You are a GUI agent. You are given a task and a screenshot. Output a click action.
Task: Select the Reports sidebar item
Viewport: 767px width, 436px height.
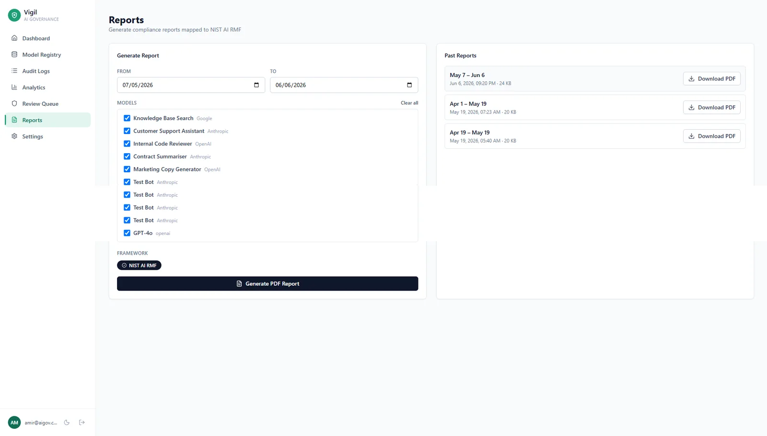[47, 120]
